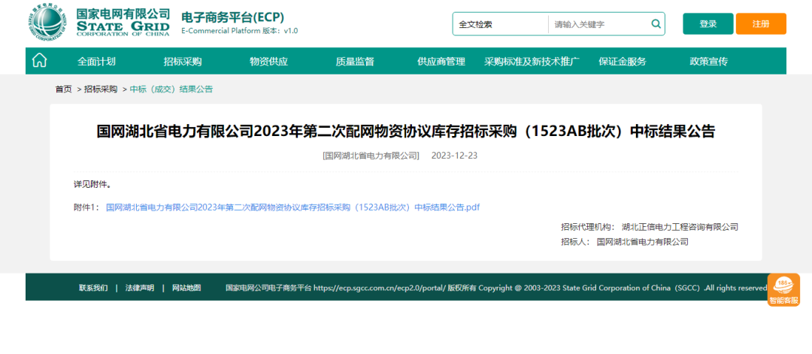The width and height of the screenshot is (812, 354).
Task: Open the 中标结果公告.pdf attachment link
Action: [x=292, y=207]
